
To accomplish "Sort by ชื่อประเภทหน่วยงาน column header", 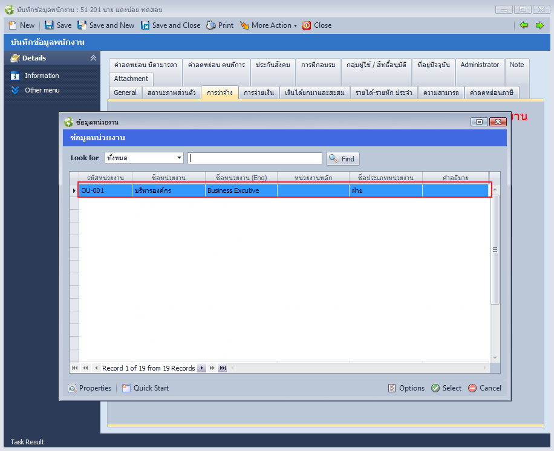I will (386, 178).
